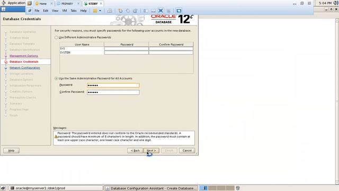Click the Management Options step link
Viewport: 339px width, 191px height.
pyautogui.click(x=24, y=56)
